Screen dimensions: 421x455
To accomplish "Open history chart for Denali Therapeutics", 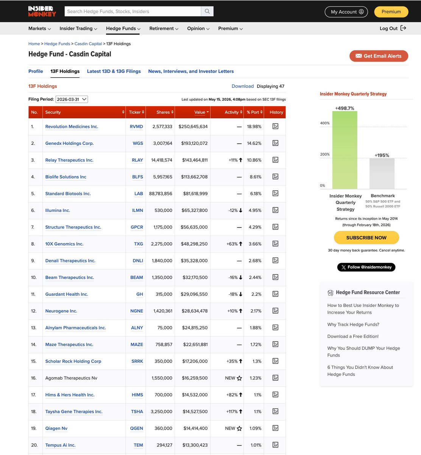I will tap(276, 260).
